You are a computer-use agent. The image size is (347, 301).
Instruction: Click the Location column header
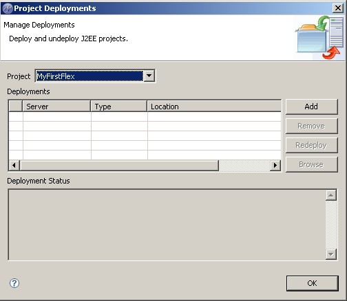click(x=214, y=107)
